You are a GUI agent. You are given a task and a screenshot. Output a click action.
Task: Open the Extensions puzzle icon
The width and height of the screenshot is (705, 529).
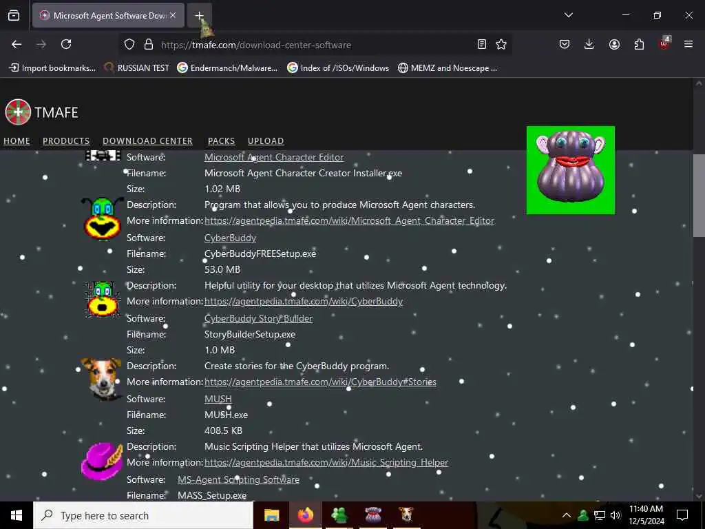click(639, 44)
